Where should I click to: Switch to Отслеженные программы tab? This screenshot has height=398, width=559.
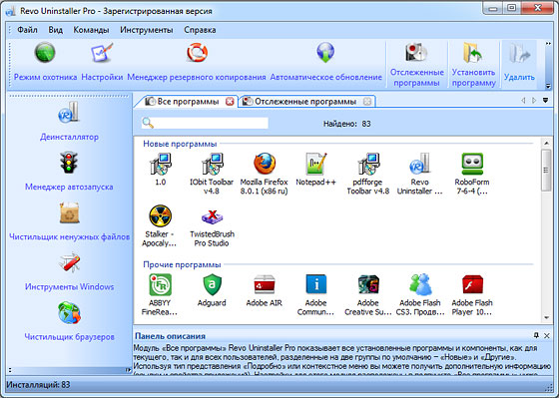[305, 102]
